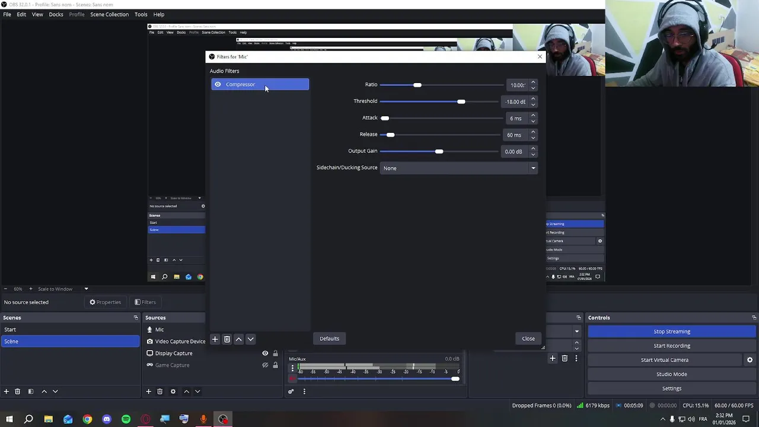The width and height of the screenshot is (759, 427).
Task: Add a new source in the Sources dock
Action: (x=148, y=391)
